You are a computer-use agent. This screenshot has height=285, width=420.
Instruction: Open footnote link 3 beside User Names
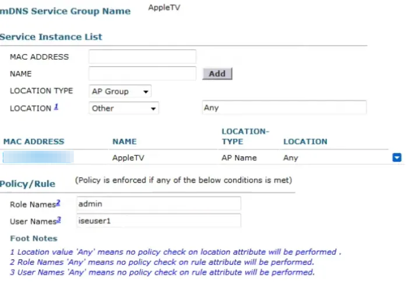coord(59,220)
